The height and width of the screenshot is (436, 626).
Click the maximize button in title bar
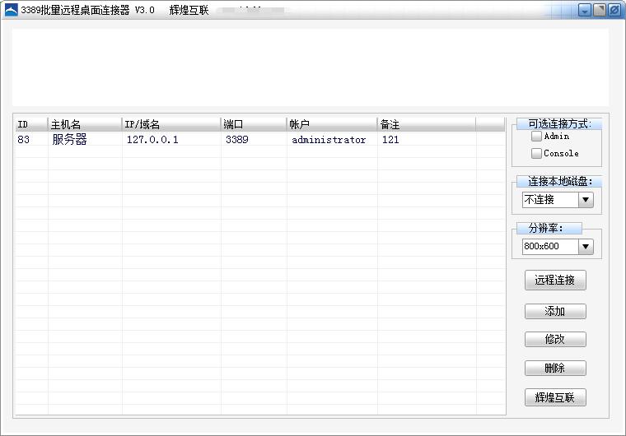coord(600,11)
